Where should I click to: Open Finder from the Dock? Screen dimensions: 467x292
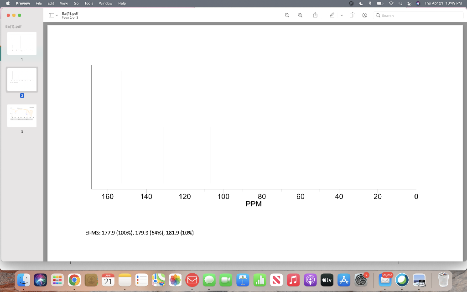24,280
